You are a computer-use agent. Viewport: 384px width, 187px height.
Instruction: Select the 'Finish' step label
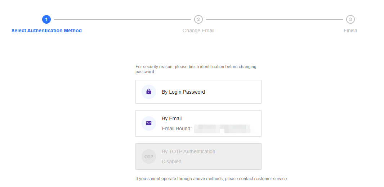click(x=350, y=31)
